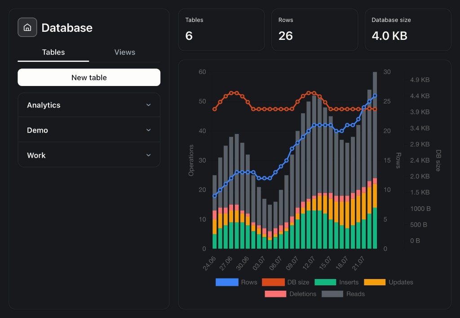Open the Work table group

pos(89,155)
